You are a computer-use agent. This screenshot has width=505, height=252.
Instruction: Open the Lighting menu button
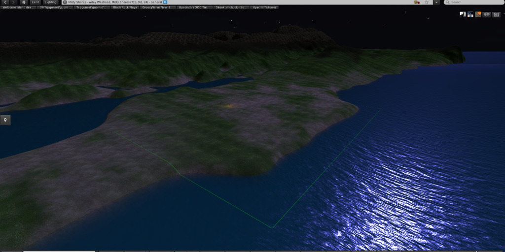(51, 2)
